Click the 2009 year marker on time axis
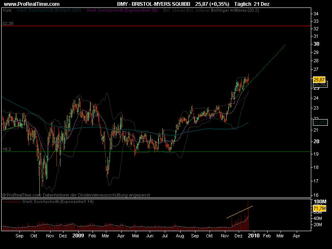Viewport: 332px width, 249px height. pyautogui.click(x=78, y=235)
